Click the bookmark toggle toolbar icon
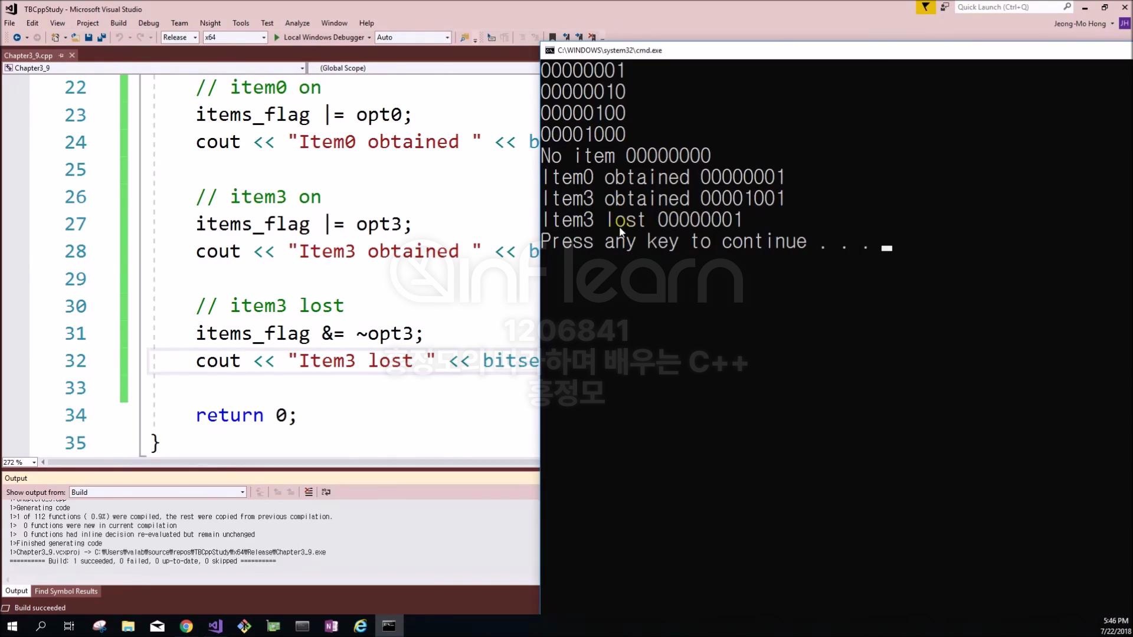 pos(552,37)
